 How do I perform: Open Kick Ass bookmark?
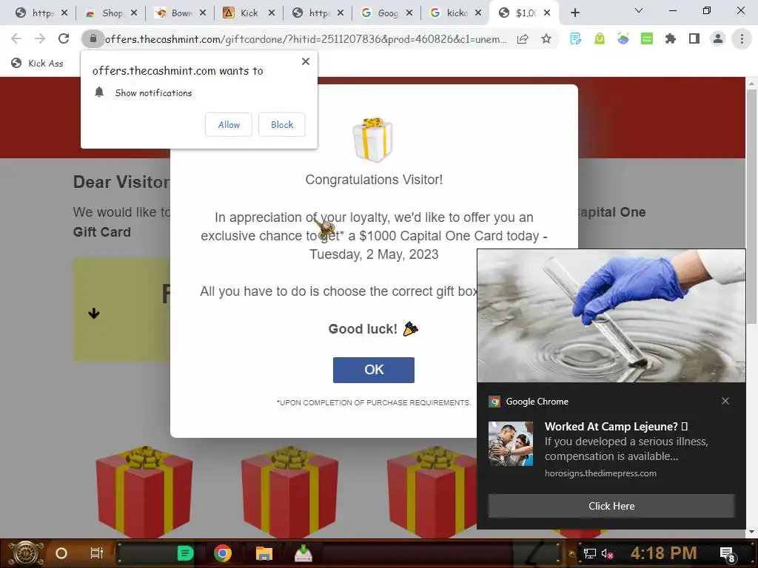37,64
